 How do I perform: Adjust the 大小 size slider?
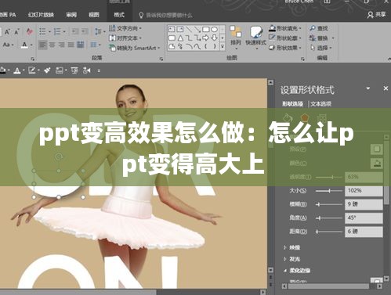coord(329,191)
